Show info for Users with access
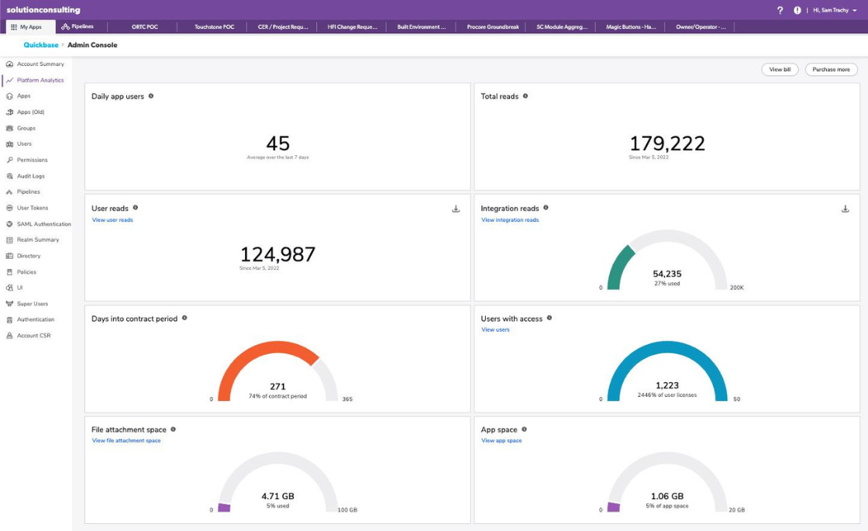Image resolution: width=868 pixels, height=531 pixels. click(549, 318)
